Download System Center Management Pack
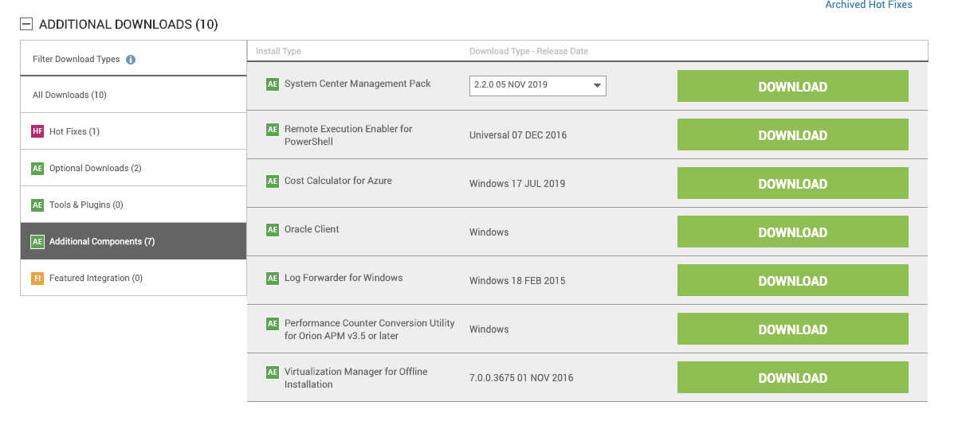 point(792,87)
